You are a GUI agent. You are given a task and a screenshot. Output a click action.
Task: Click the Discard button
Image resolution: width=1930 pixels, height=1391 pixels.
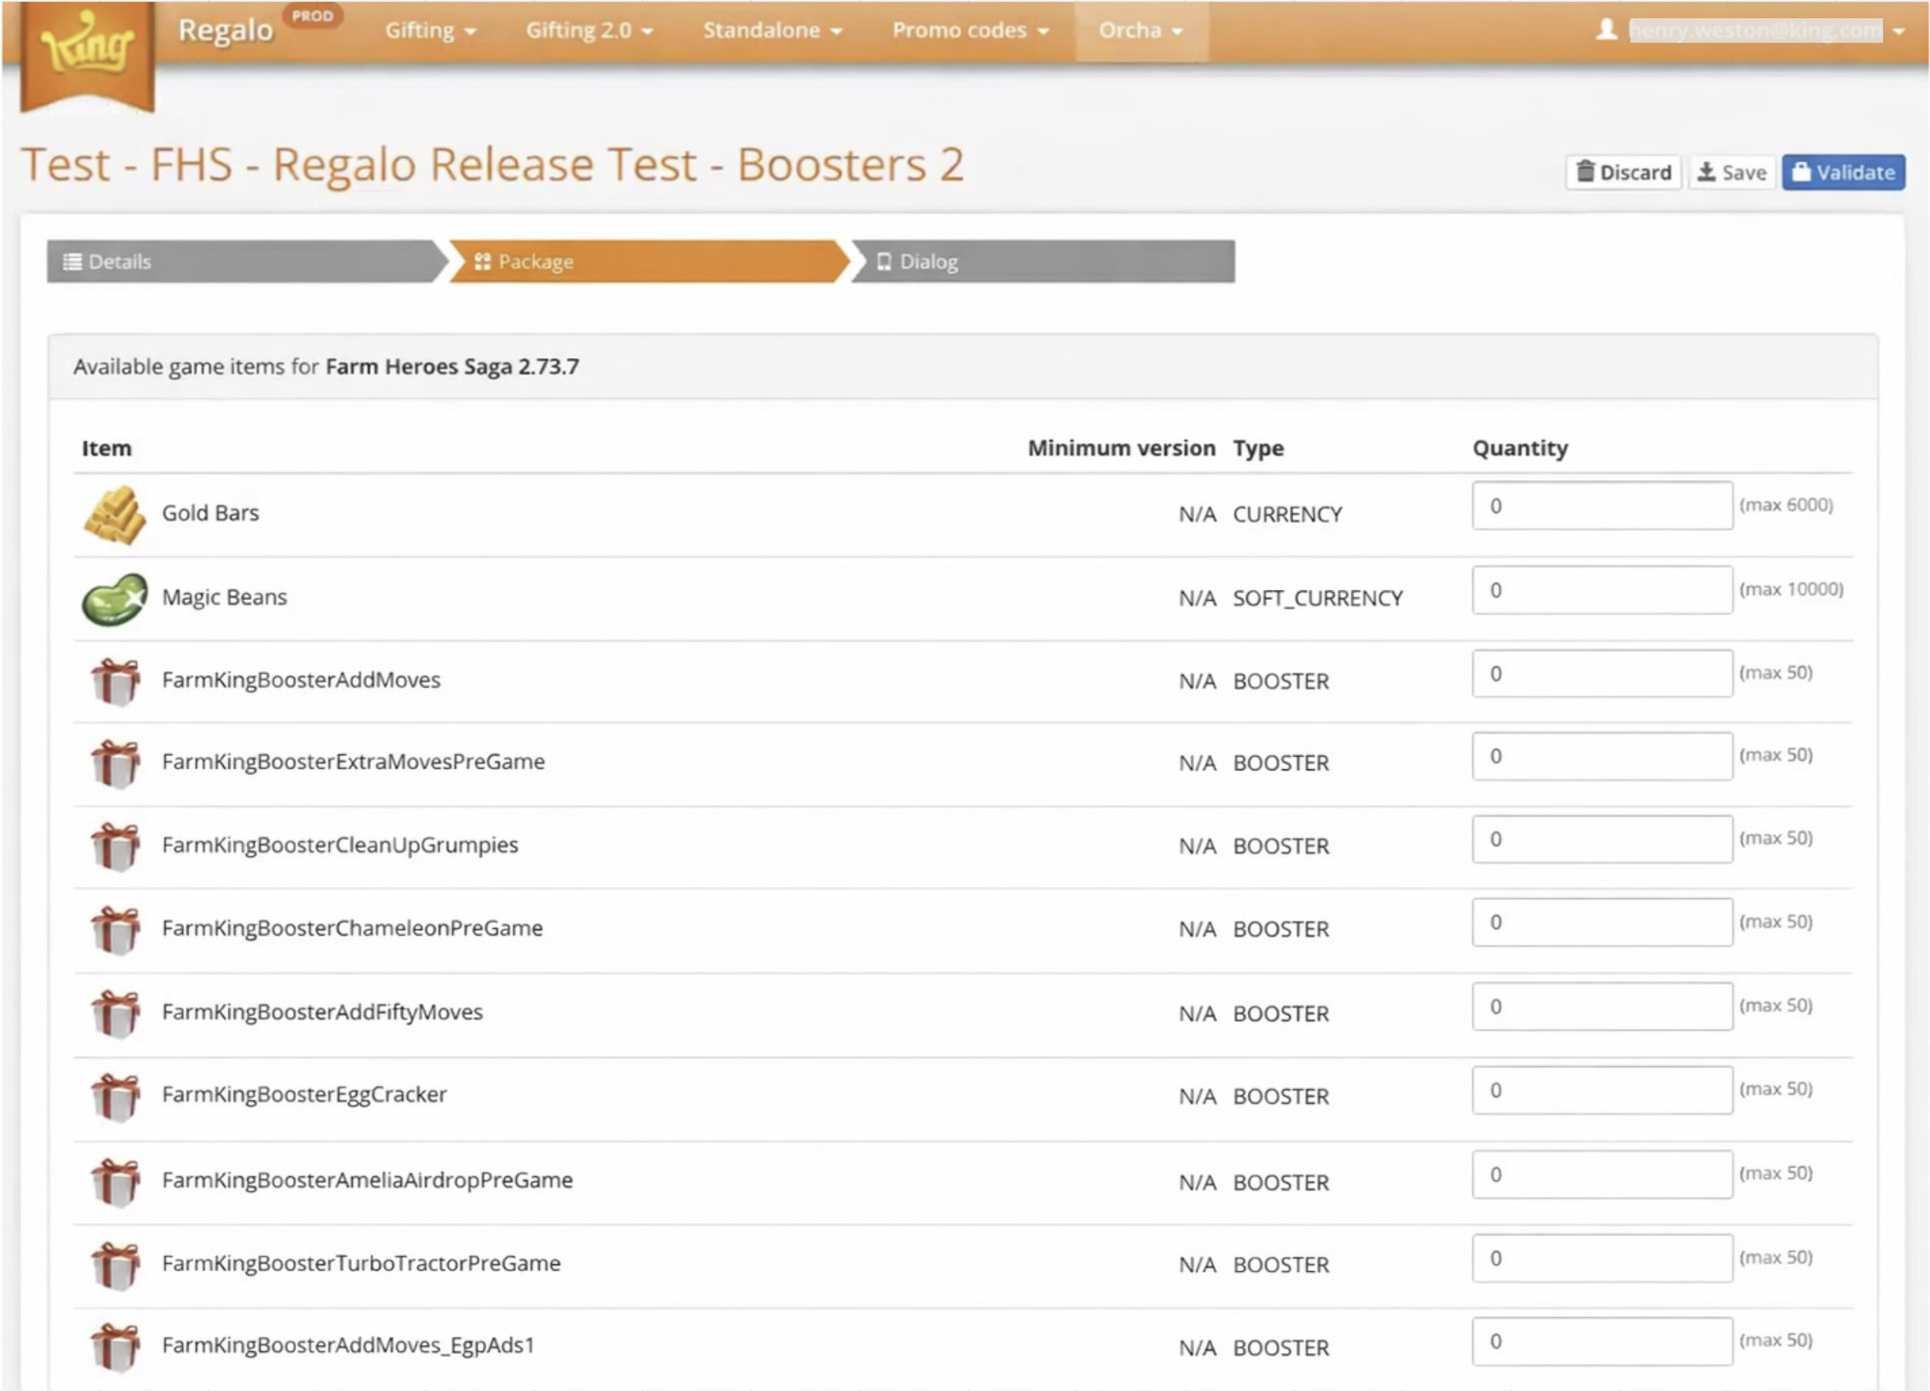pyautogui.click(x=1623, y=173)
